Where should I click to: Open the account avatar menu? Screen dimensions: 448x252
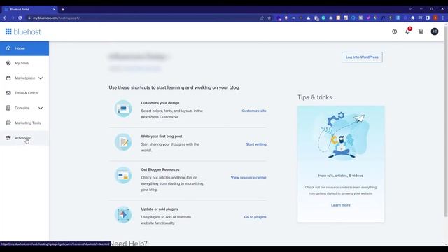tap(435, 31)
